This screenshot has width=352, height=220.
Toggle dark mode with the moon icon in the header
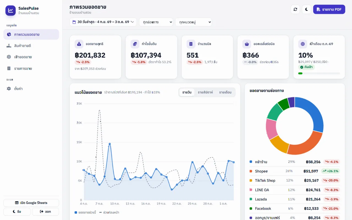[306, 9]
